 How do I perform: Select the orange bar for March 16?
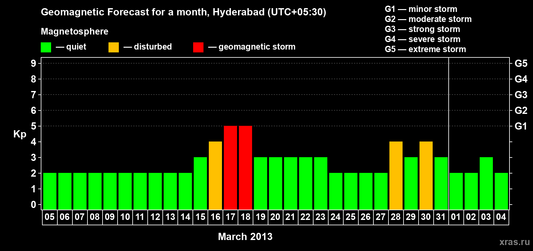tap(215, 175)
